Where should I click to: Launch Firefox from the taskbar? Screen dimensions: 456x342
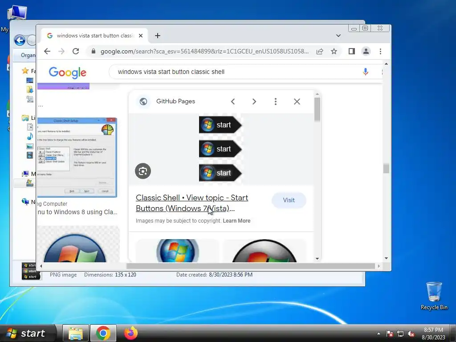[130, 333]
